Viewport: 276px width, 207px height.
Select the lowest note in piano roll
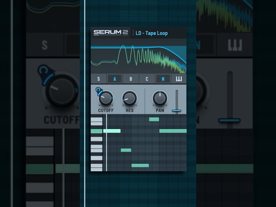140,166
